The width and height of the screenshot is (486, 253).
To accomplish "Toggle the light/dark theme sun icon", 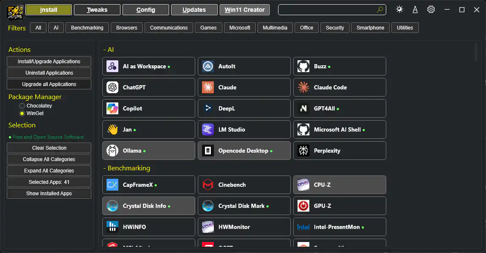I will [x=399, y=9].
